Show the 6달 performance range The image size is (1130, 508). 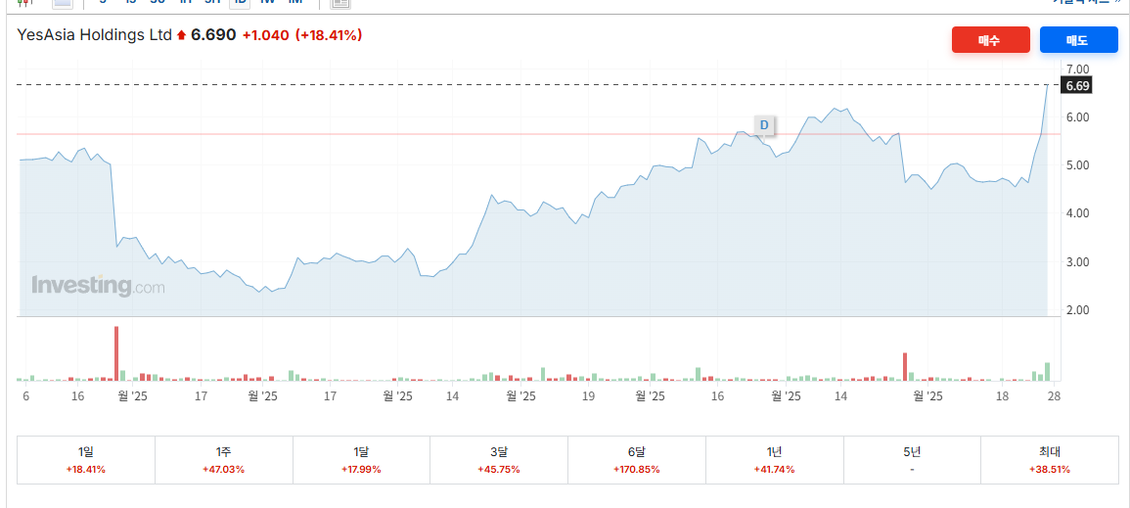coord(636,460)
